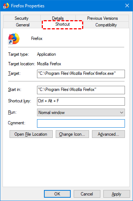This screenshot has height=201, width=133.
Task: Open the Change Icon dialog
Action: point(72,134)
